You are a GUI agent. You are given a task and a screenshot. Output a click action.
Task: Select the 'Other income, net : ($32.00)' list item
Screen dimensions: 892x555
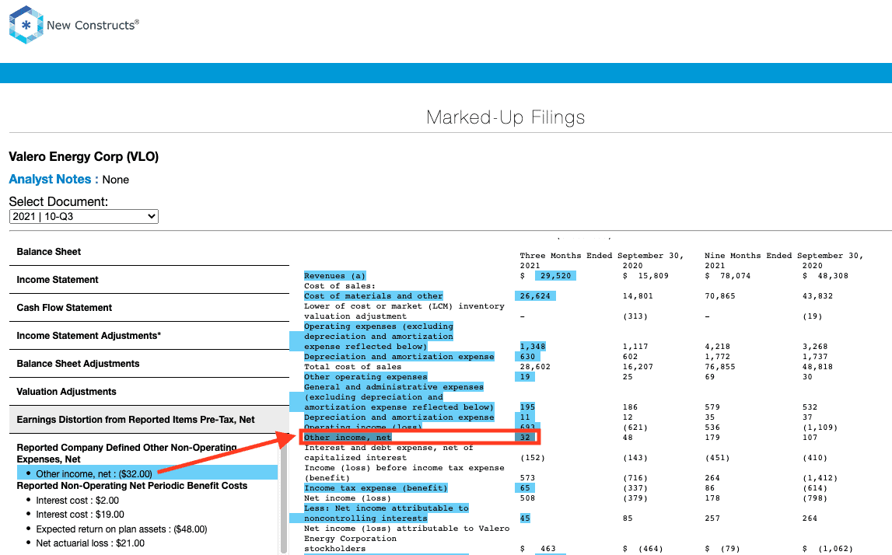point(147,473)
